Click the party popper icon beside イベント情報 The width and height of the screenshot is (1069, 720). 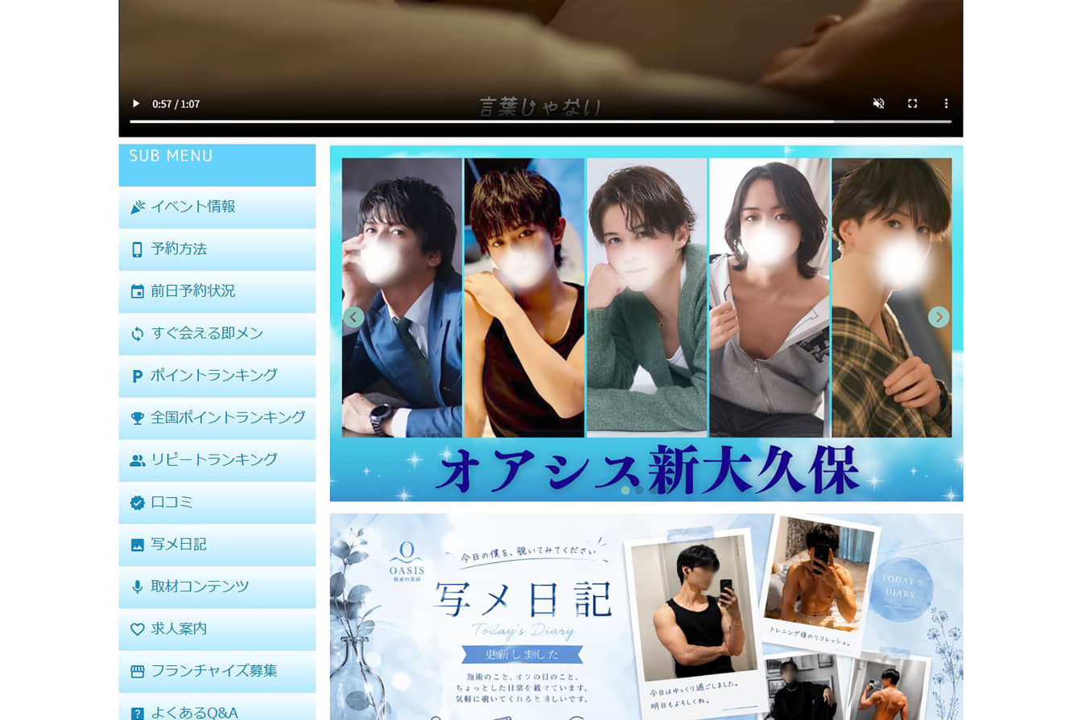[x=138, y=208]
